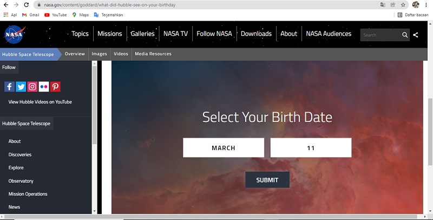Open the Mission Operations sidebar link
Viewport: 433px width, 220px height.
pos(28,194)
